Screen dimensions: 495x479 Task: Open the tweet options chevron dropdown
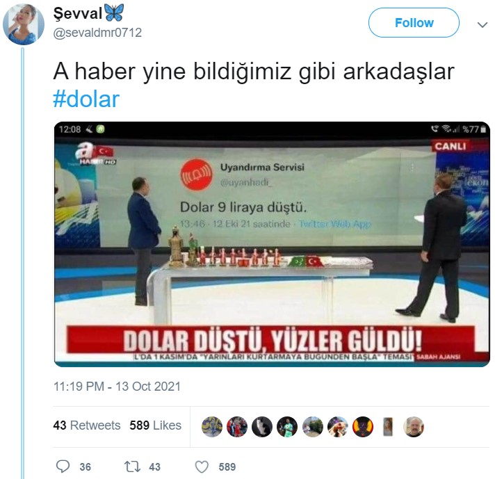tap(482, 24)
